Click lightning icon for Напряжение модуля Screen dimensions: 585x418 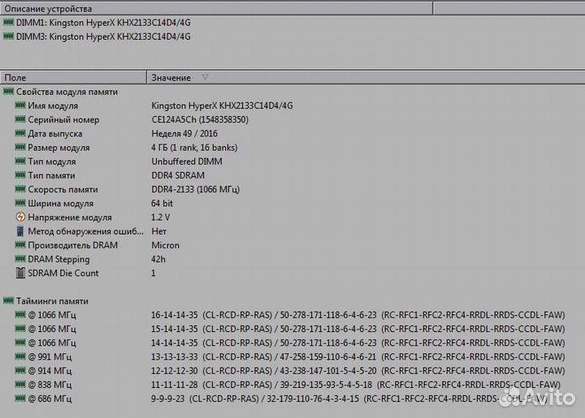20,217
